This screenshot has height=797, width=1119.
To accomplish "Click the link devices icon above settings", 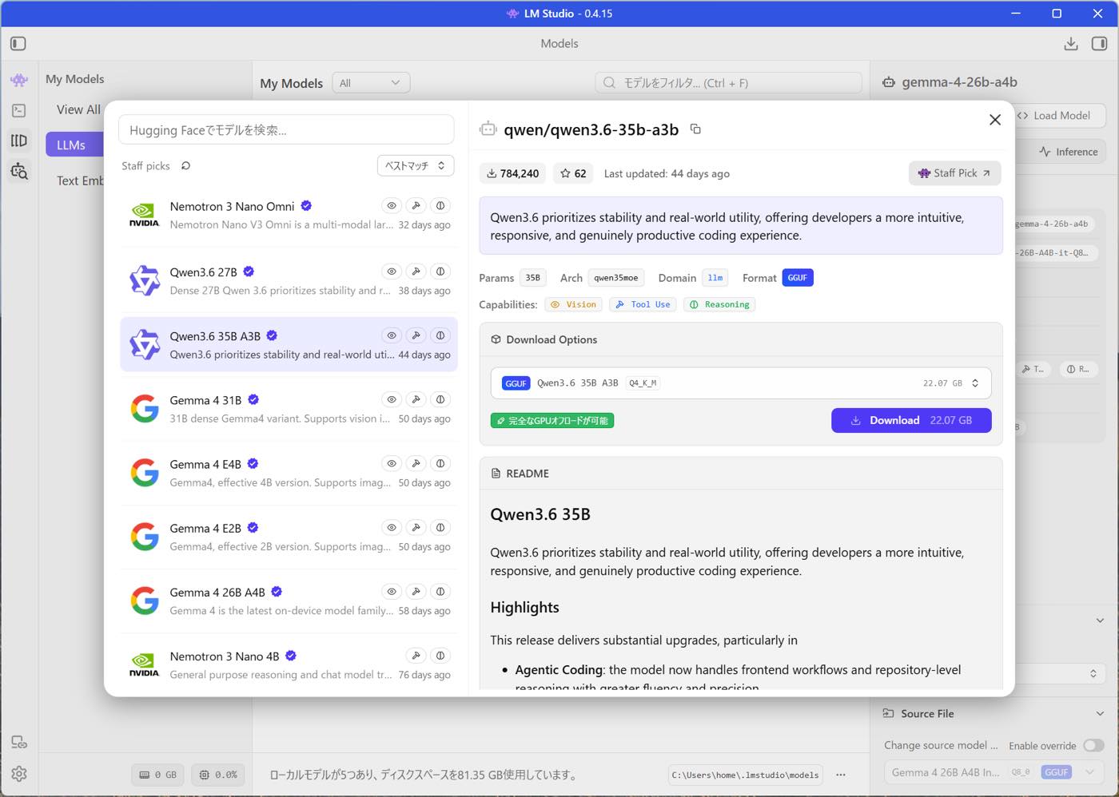I will pyautogui.click(x=19, y=743).
